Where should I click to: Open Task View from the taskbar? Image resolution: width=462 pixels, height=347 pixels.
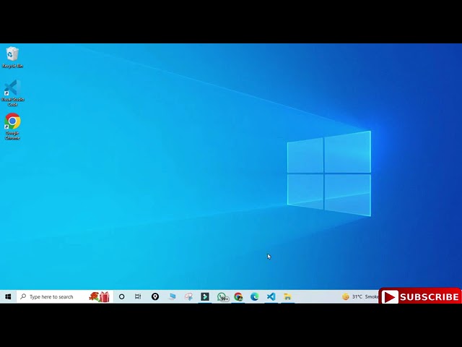138,296
